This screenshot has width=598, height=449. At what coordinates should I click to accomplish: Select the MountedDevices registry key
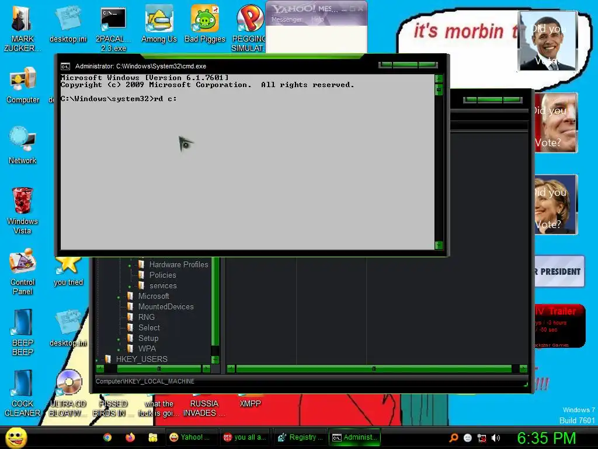point(165,306)
